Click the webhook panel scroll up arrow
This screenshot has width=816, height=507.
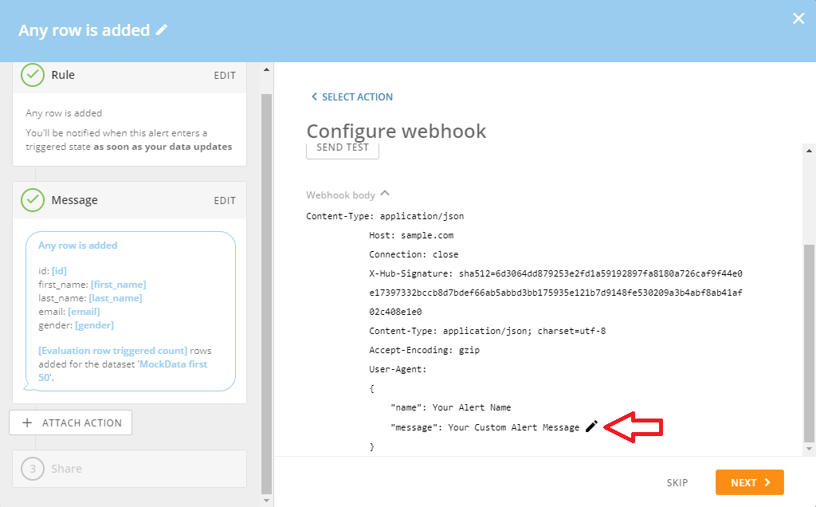[809, 151]
